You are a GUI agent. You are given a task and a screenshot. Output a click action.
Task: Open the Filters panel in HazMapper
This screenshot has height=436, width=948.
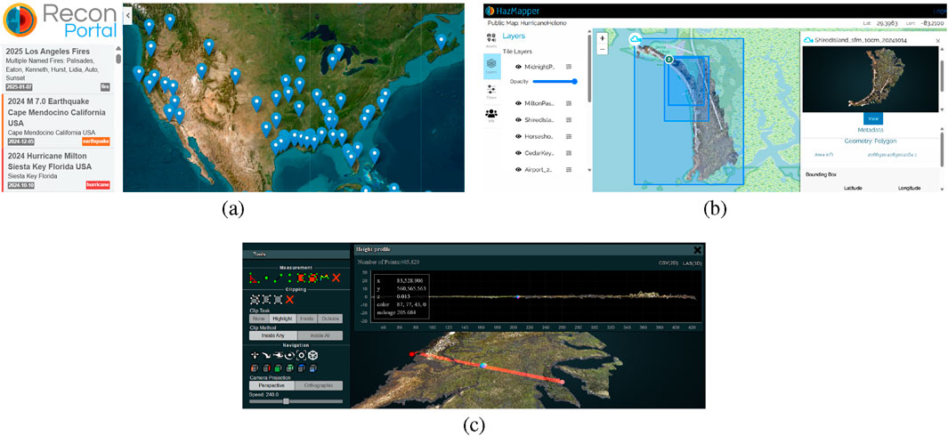[491, 91]
